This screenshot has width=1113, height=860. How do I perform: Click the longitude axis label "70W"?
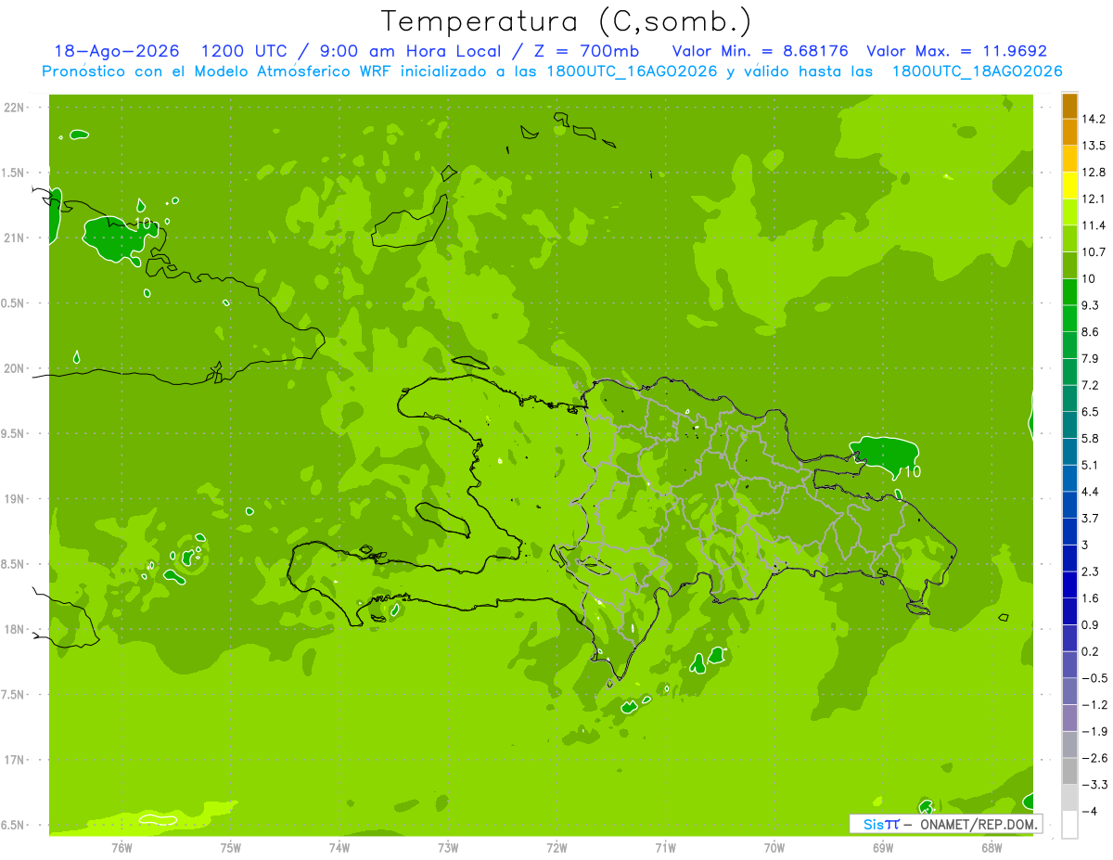(x=774, y=847)
